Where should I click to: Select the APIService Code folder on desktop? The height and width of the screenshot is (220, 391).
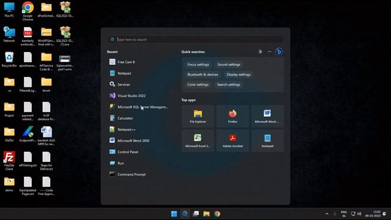point(46,61)
